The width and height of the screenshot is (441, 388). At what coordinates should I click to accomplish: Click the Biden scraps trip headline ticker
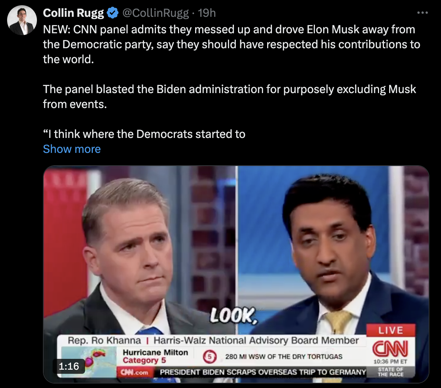click(x=262, y=372)
